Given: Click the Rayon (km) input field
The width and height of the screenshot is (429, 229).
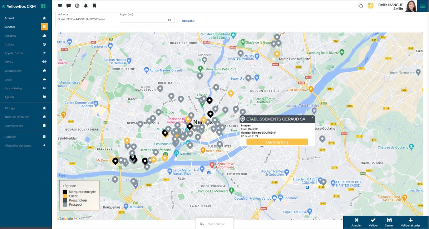Looking at the screenshot, I should click(147, 20).
